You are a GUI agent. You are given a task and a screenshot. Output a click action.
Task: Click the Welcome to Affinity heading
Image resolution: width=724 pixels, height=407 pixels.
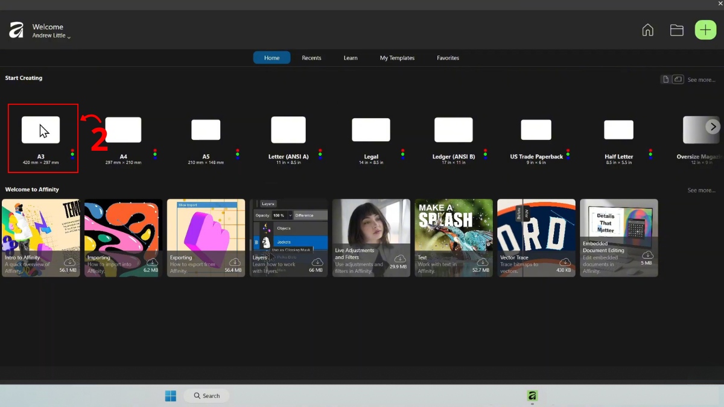(32, 189)
